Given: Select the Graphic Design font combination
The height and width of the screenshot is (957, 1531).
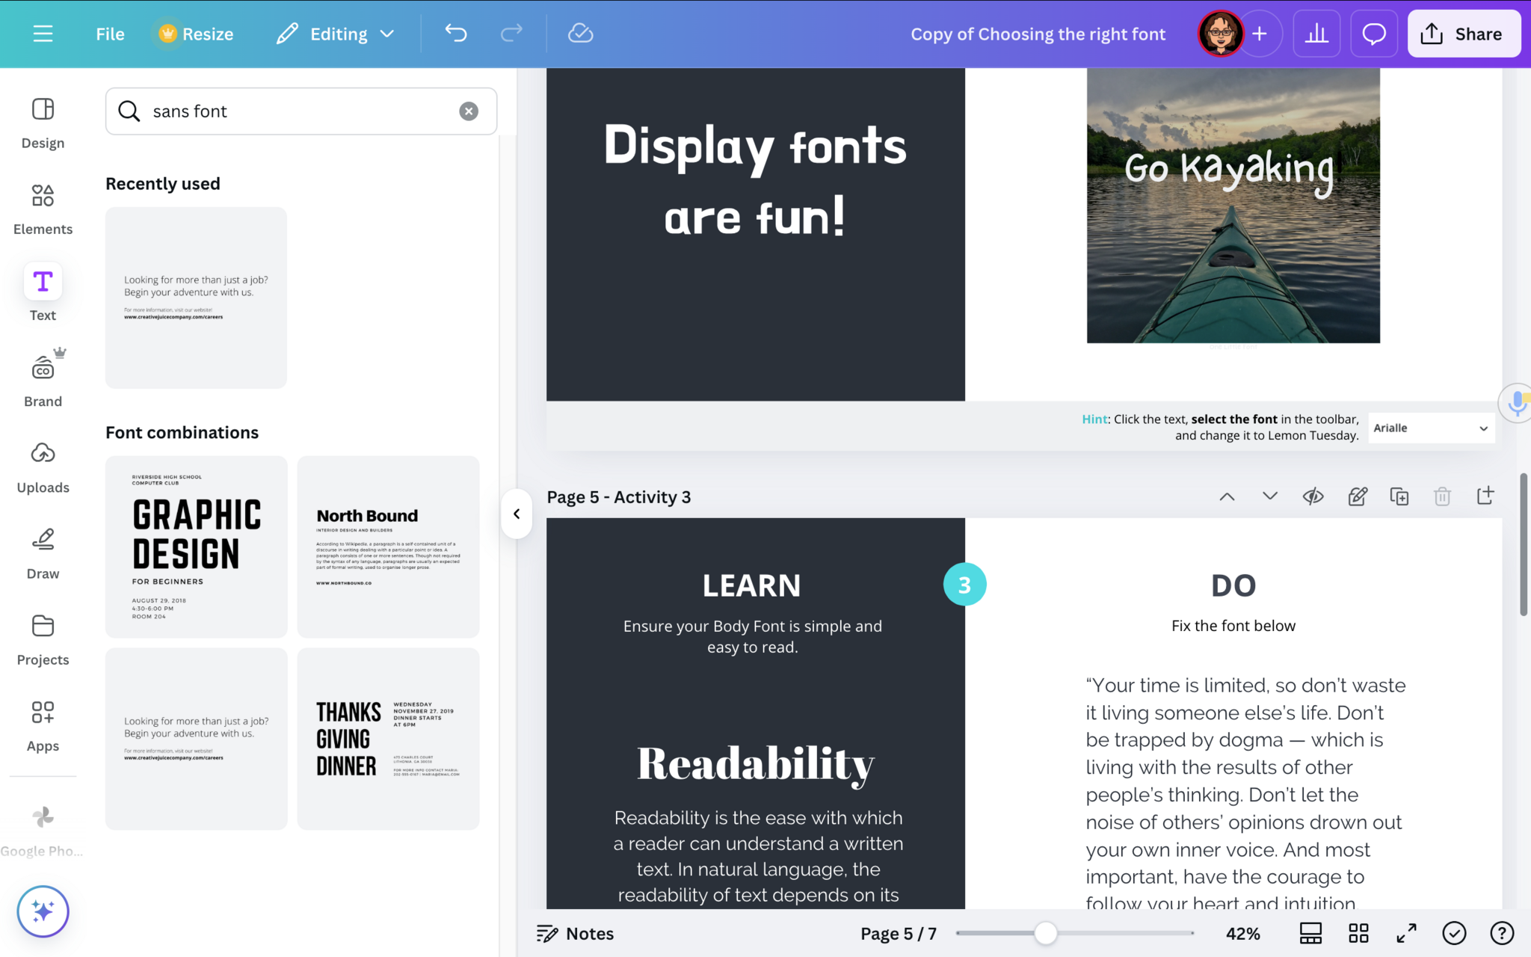Looking at the screenshot, I should click(x=196, y=547).
